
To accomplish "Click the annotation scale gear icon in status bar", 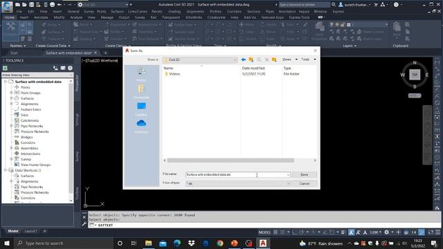I will click(x=386, y=232).
